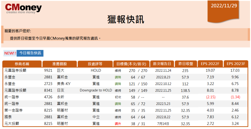This screenshot has width=251, height=129.
Task: Click the EPS 2022F column header
Action: tap(210, 64)
